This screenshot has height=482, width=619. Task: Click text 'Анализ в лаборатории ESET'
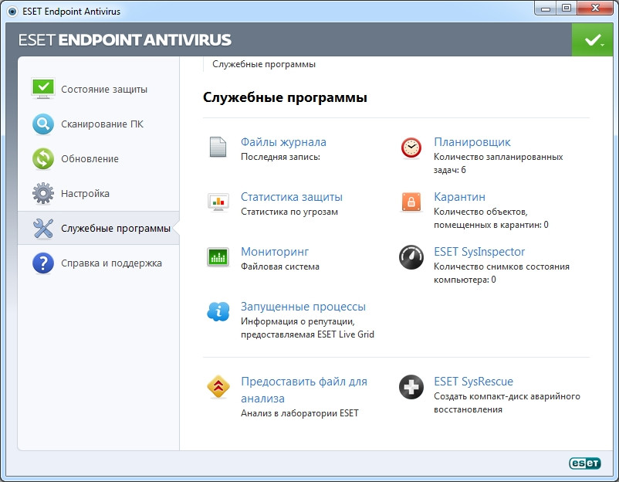coord(299,413)
